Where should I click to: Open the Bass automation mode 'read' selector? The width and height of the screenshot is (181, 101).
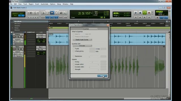pyautogui.click(x=20, y=54)
